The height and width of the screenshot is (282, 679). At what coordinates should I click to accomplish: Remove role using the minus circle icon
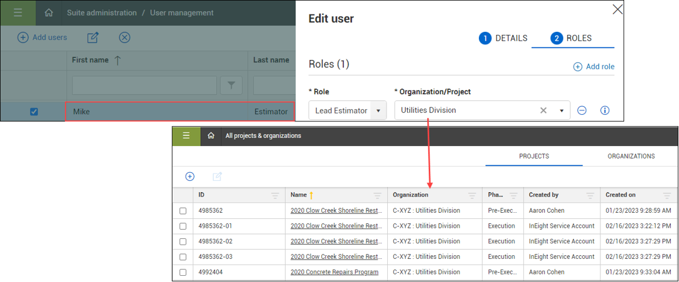coord(582,110)
